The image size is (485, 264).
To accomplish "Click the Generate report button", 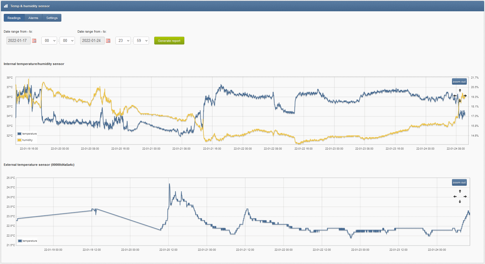I will (x=169, y=41).
